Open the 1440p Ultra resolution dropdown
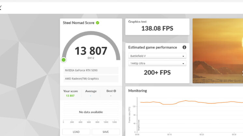This screenshot has width=243, height=136. click(157, 63)
